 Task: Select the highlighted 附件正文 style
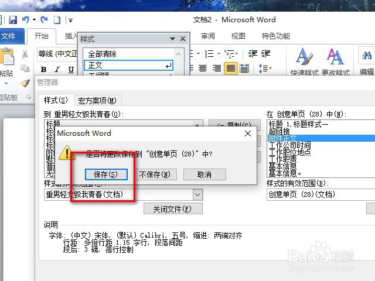(321, 138)
